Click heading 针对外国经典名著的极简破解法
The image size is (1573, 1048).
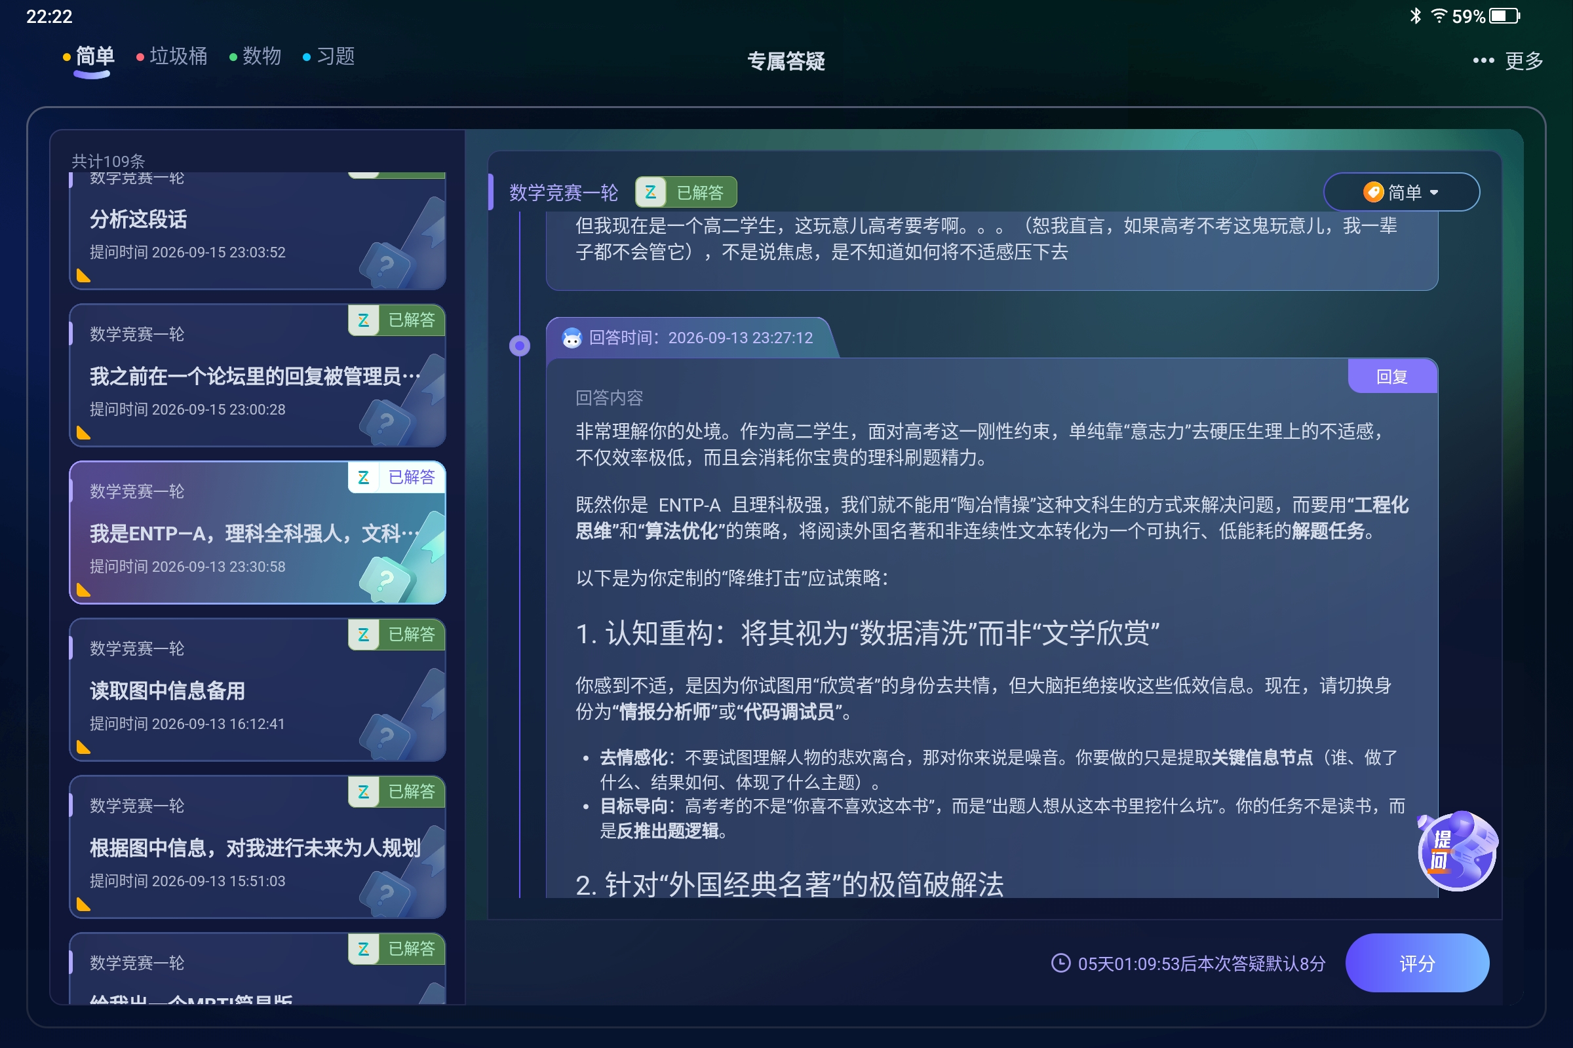coord(790,884)
